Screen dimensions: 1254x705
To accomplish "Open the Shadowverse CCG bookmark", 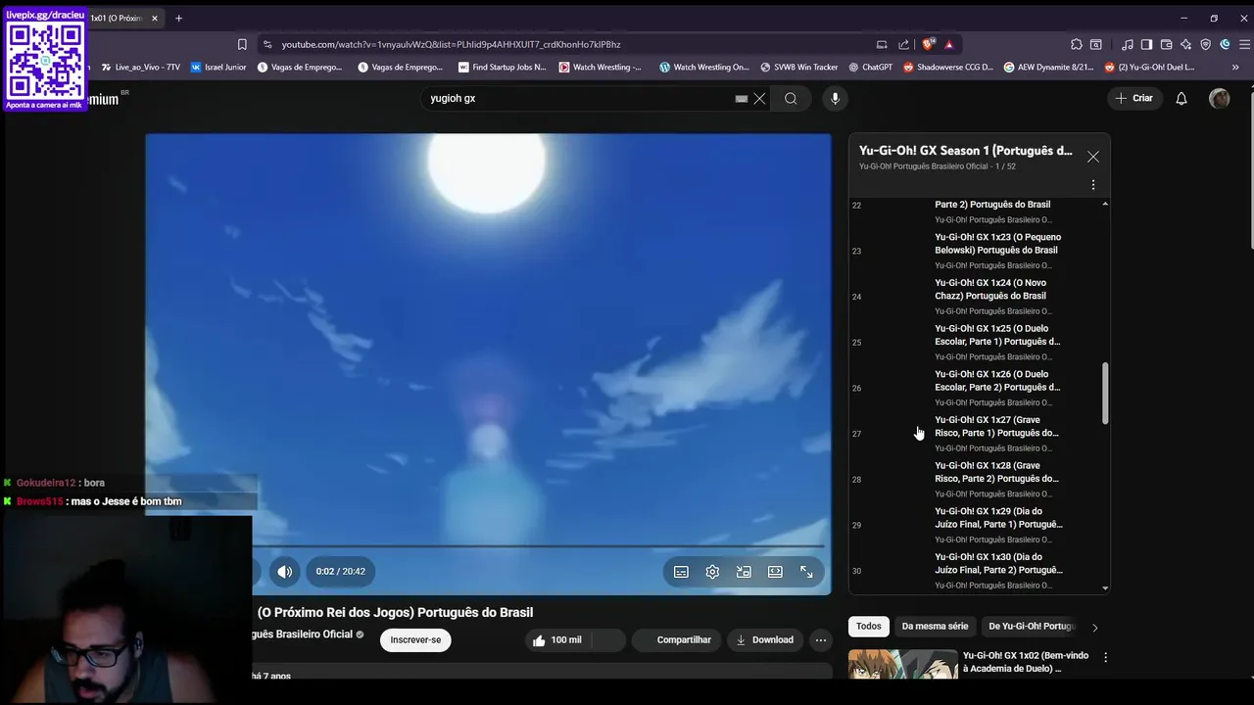I will point(947,68).
